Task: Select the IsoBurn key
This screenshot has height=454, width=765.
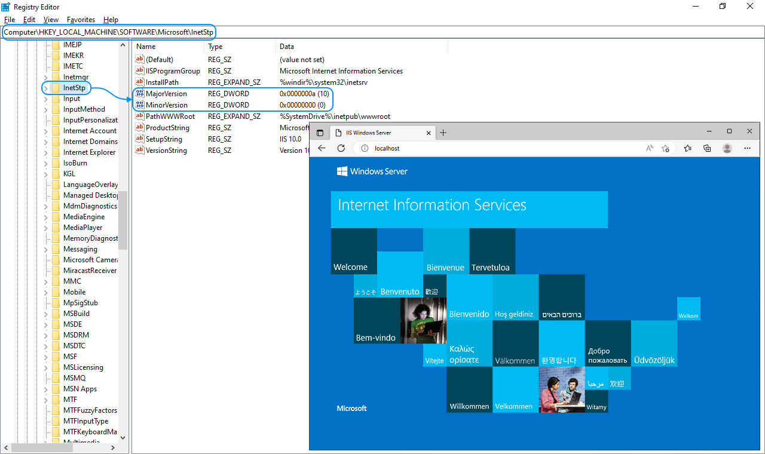Action: point(75,163)
